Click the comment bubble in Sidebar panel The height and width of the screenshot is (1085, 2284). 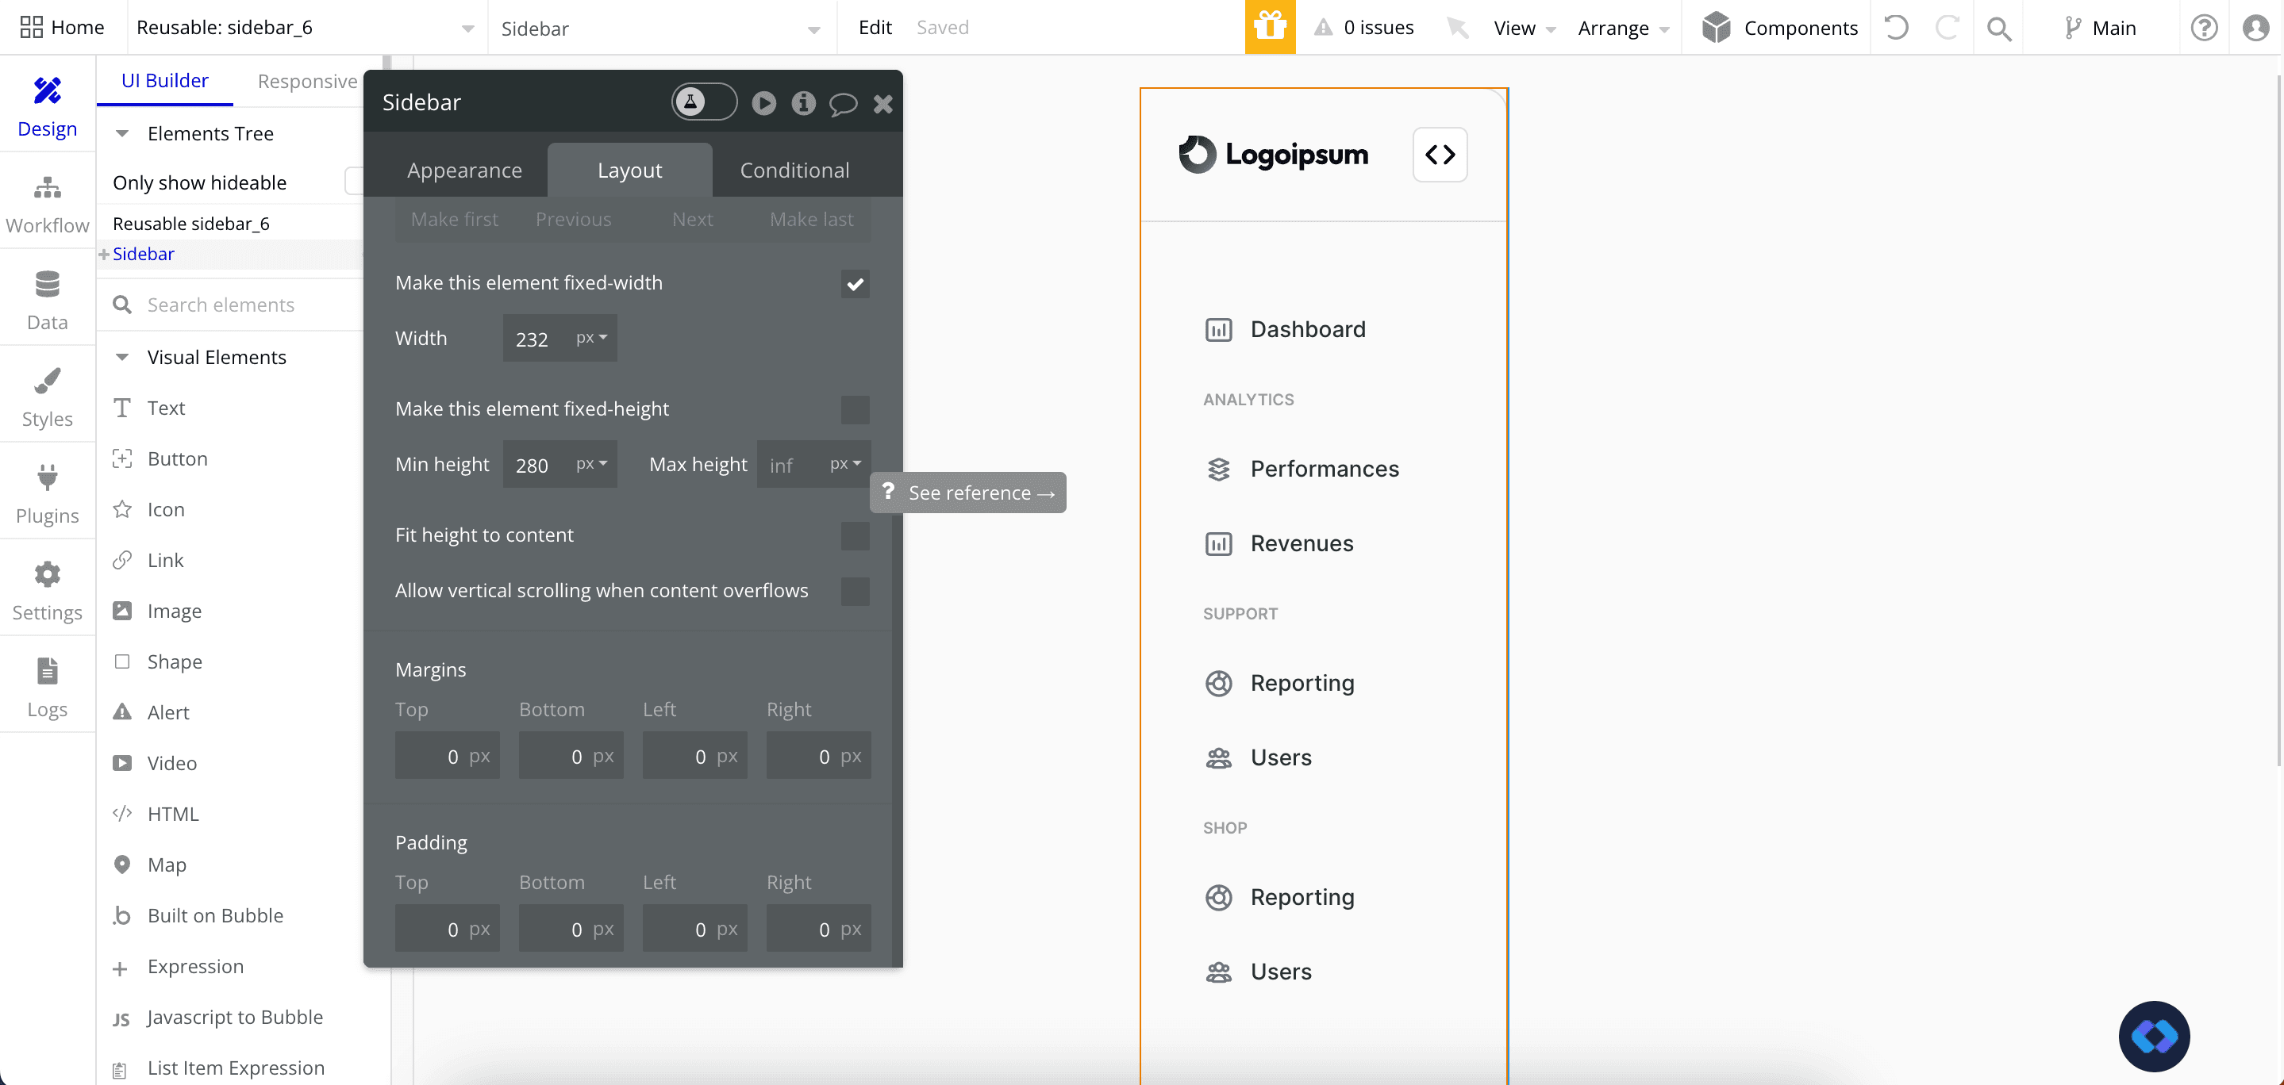842,104
